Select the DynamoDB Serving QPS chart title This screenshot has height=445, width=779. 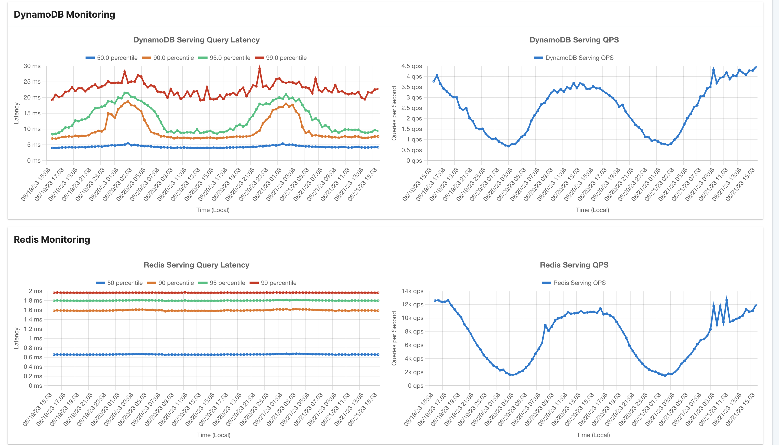coord(574,40)
